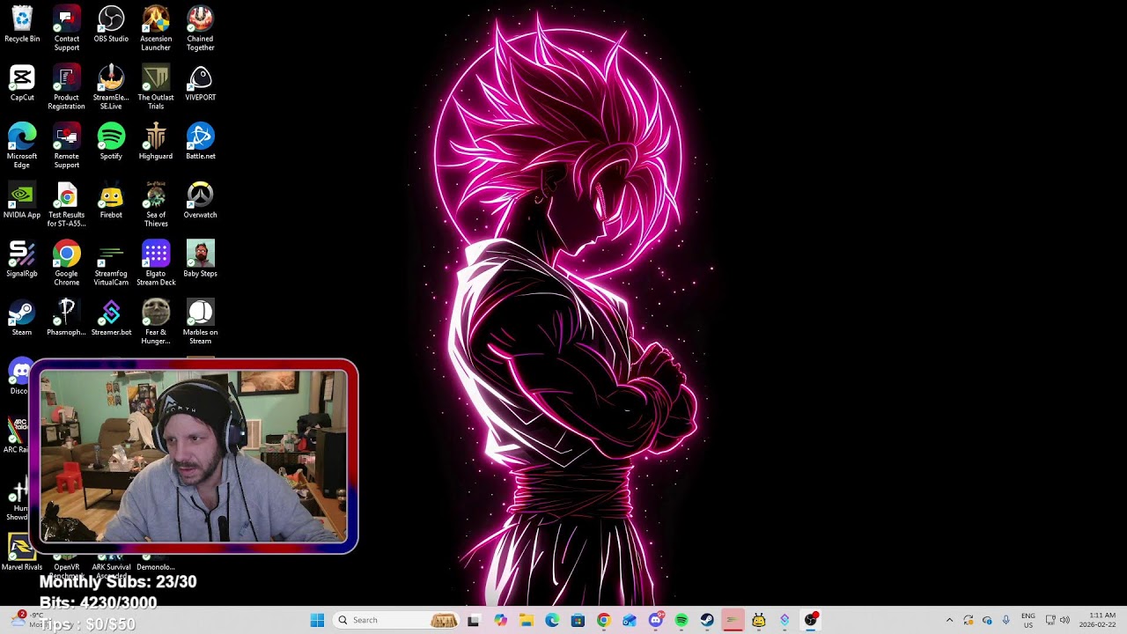The image size is (1127, 634).
Task: Open Outlook from the taskbar
Action: pos(630,620)
